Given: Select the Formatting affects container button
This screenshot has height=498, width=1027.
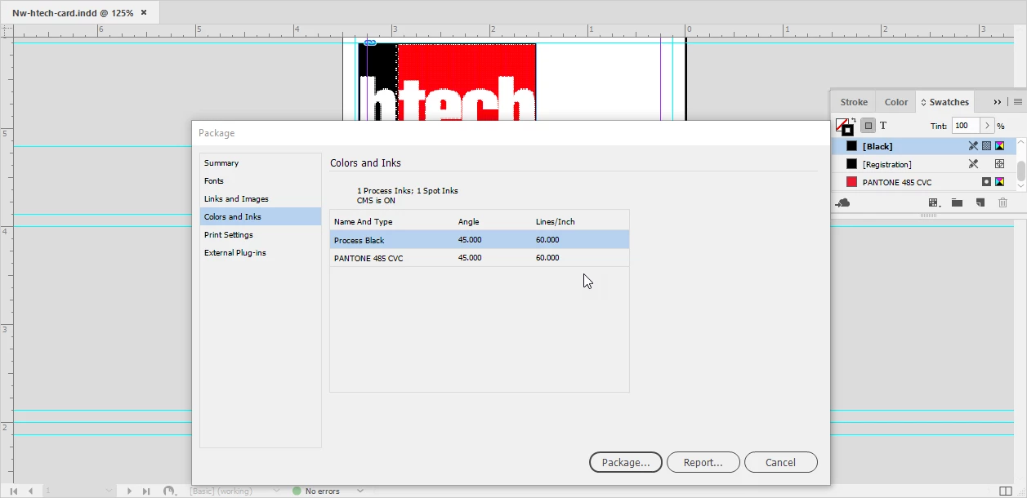Looking at the screenshot, I should point(868,126).
